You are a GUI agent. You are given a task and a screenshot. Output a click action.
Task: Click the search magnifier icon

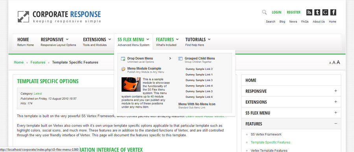click(264, 12)
